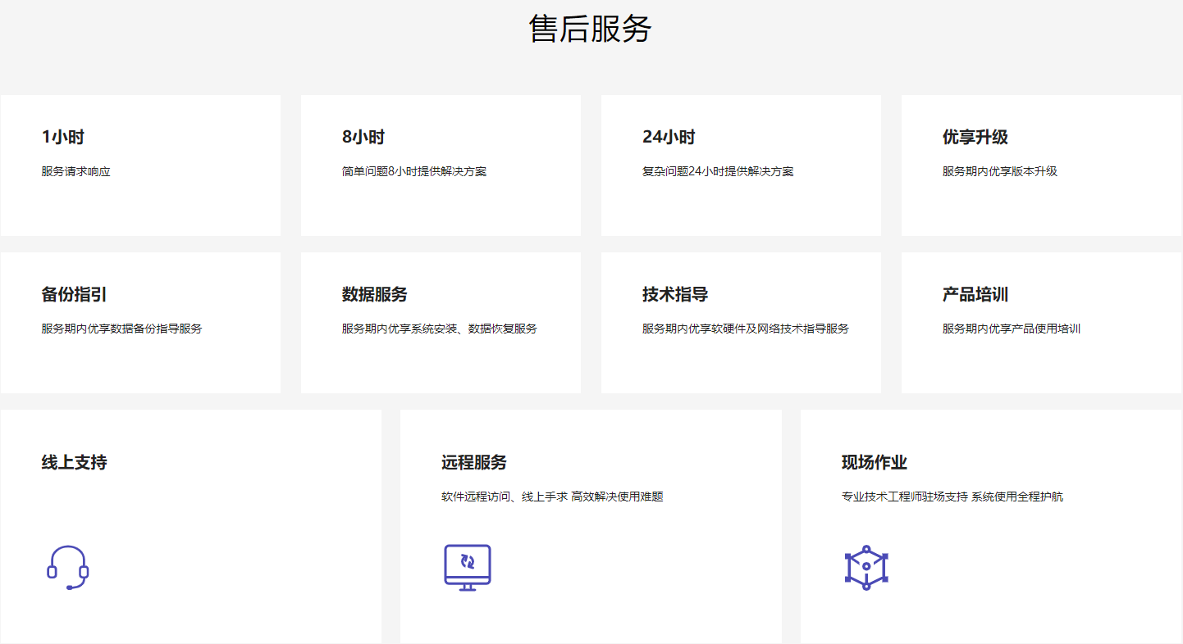1183x644 pixels.
Task: Click the headset icon under 线上支持
Action: pyautogui.click(x=67, y=567)
